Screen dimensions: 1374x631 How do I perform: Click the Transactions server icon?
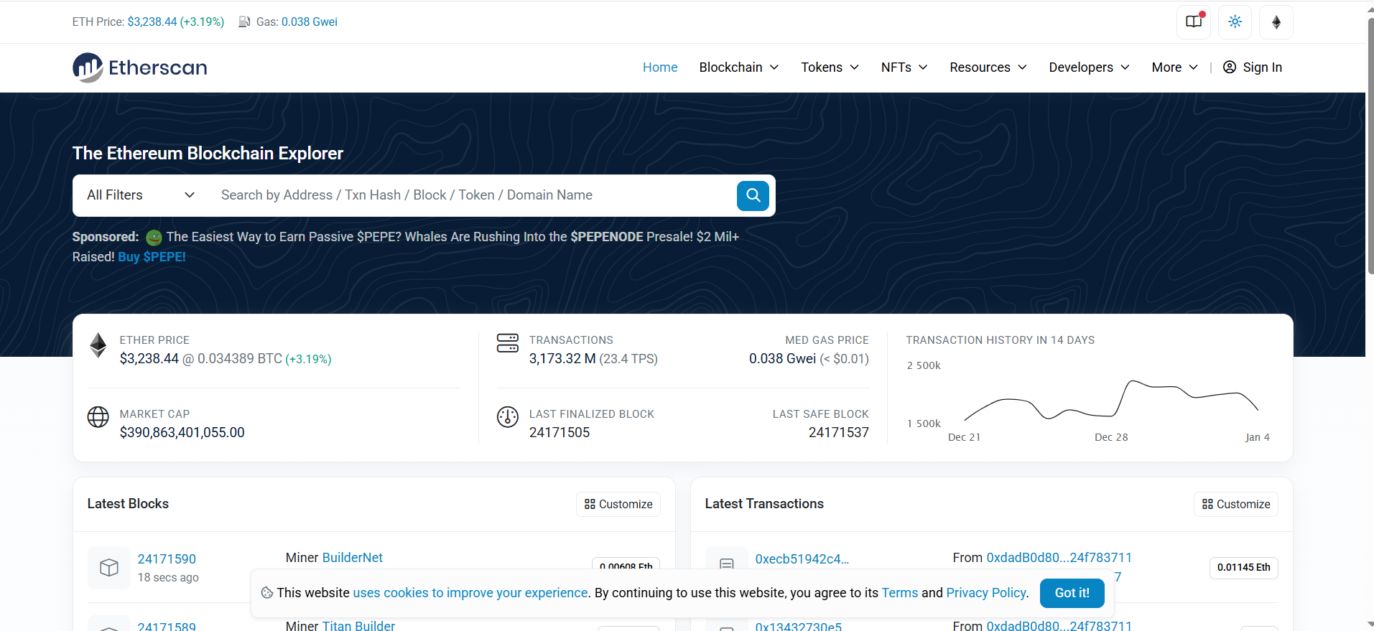pos(508,343)
